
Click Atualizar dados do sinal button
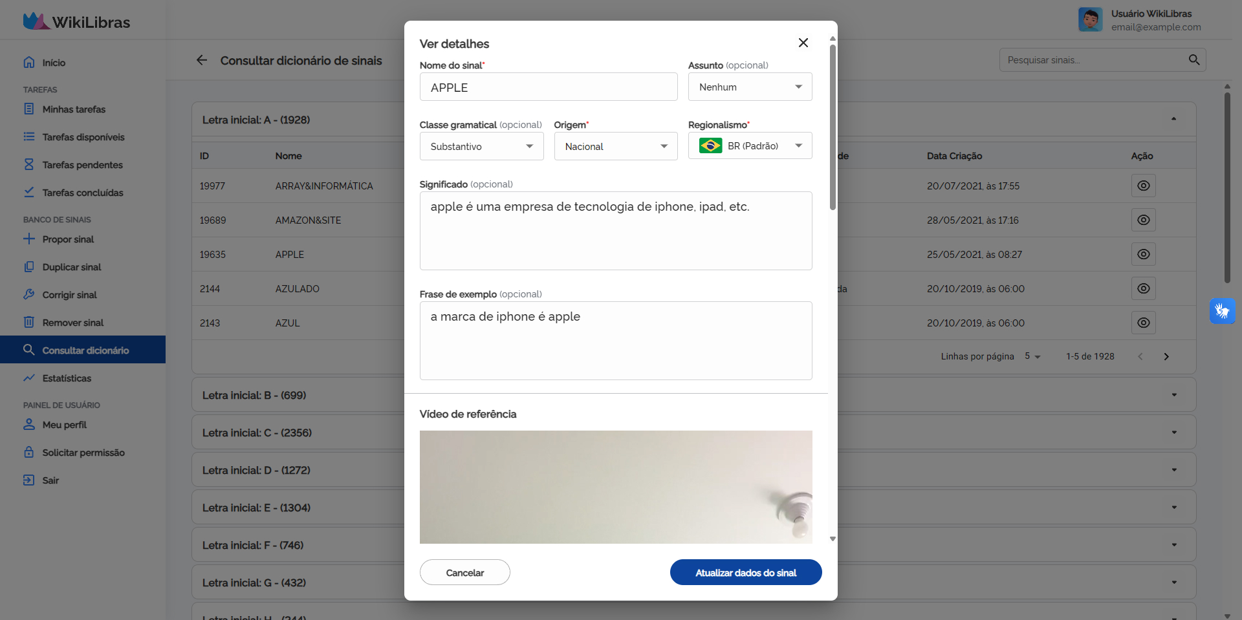pyautogui.click(x=746, y=572)
